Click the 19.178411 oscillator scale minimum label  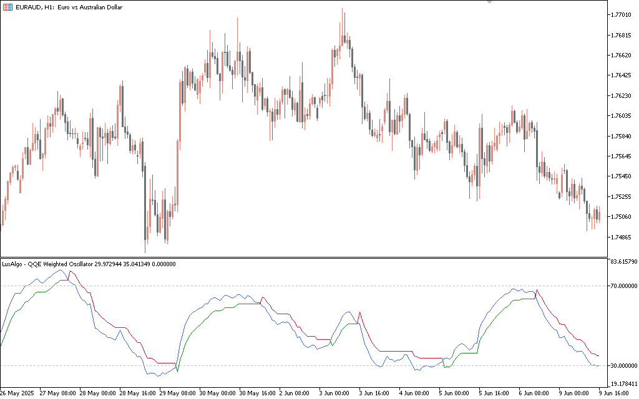click(x=622, y=385)
